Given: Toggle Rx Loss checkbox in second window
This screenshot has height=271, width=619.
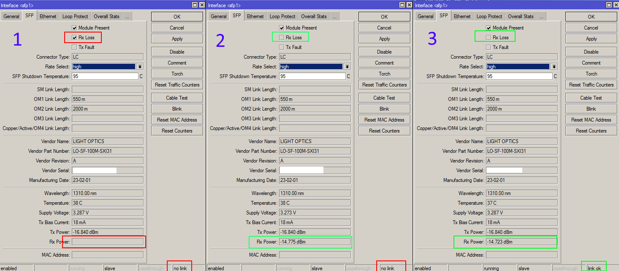Looking at the screenshot, I should pos(282,38).
